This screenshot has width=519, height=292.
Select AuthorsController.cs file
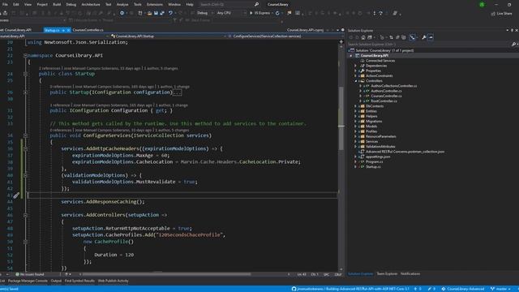coord(386,91)
